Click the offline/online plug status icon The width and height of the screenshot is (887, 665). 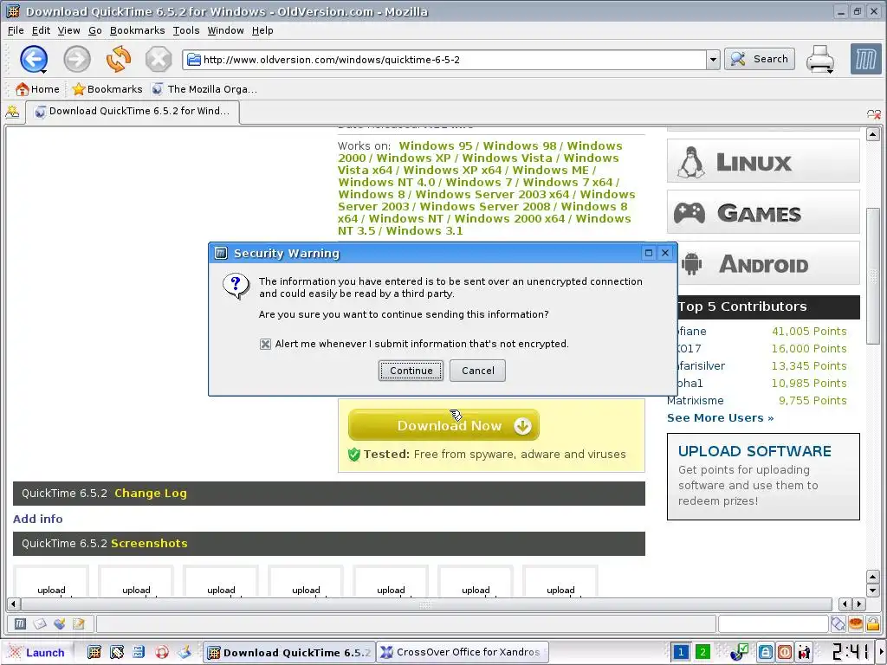(x=838, y=623)
